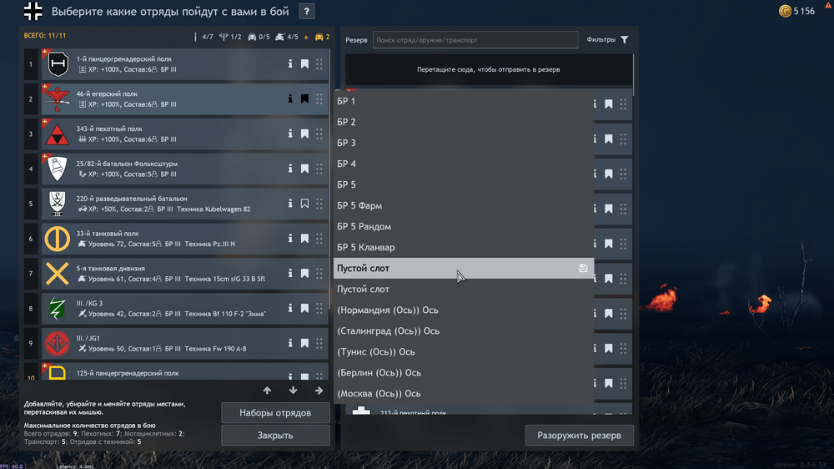Click the 1/2 aircraft squad counter
The height and width of the screenshot is (469, 834).
(x=230, y=37)
